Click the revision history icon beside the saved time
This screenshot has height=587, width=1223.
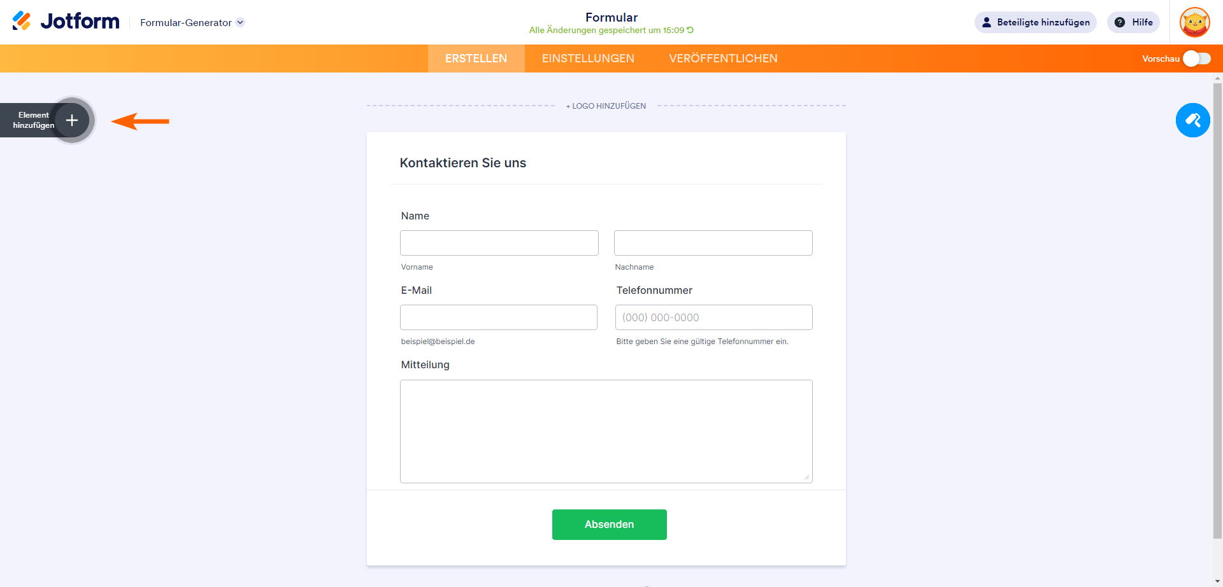[x=690, y=30]
